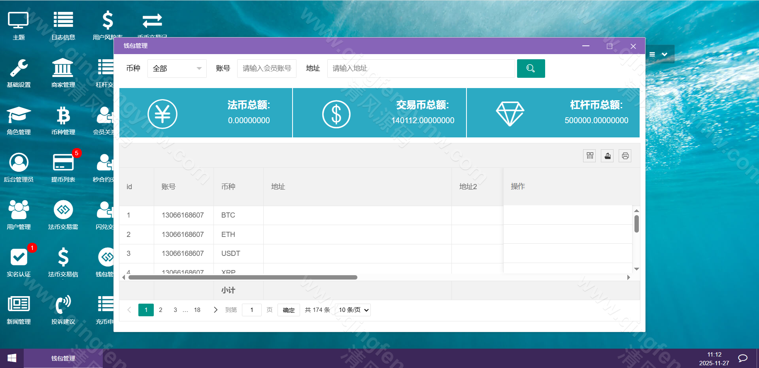The height and width of the screenshot is (368, 759).
Task: Open the hamburger menu on the desktop widget
Action: [653, 54]
